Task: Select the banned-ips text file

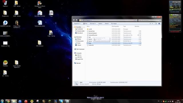Action: tap(114, 31)
